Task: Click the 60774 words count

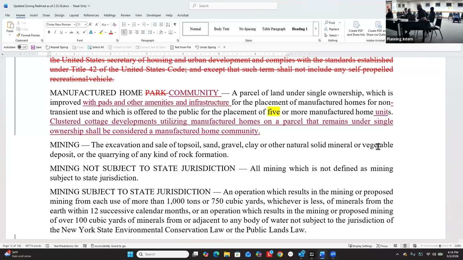Action: coord(33,246)
